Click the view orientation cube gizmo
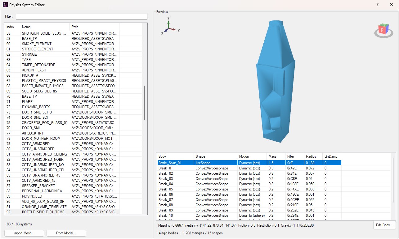 tap(384, 30)
